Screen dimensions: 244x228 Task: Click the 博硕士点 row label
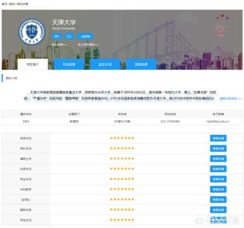pos(26,159)
